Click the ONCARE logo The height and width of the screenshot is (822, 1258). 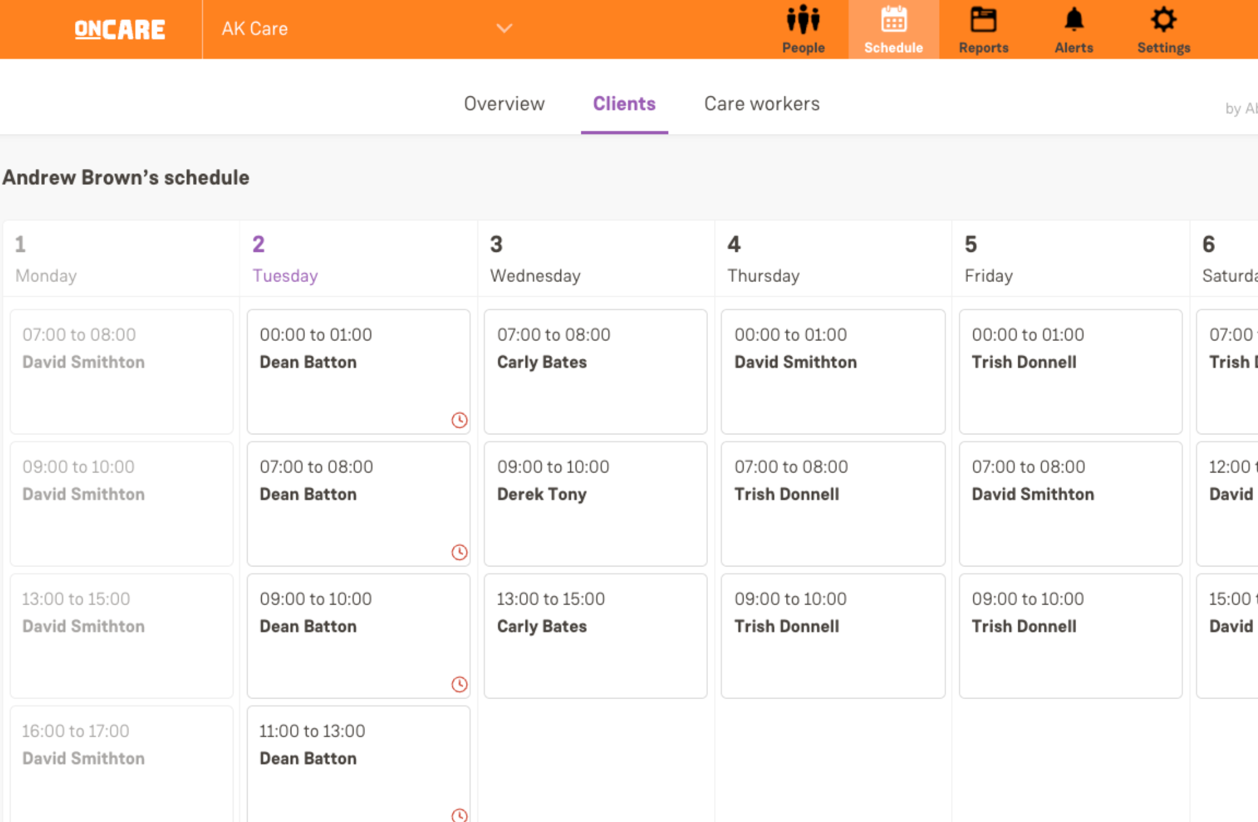120,29
